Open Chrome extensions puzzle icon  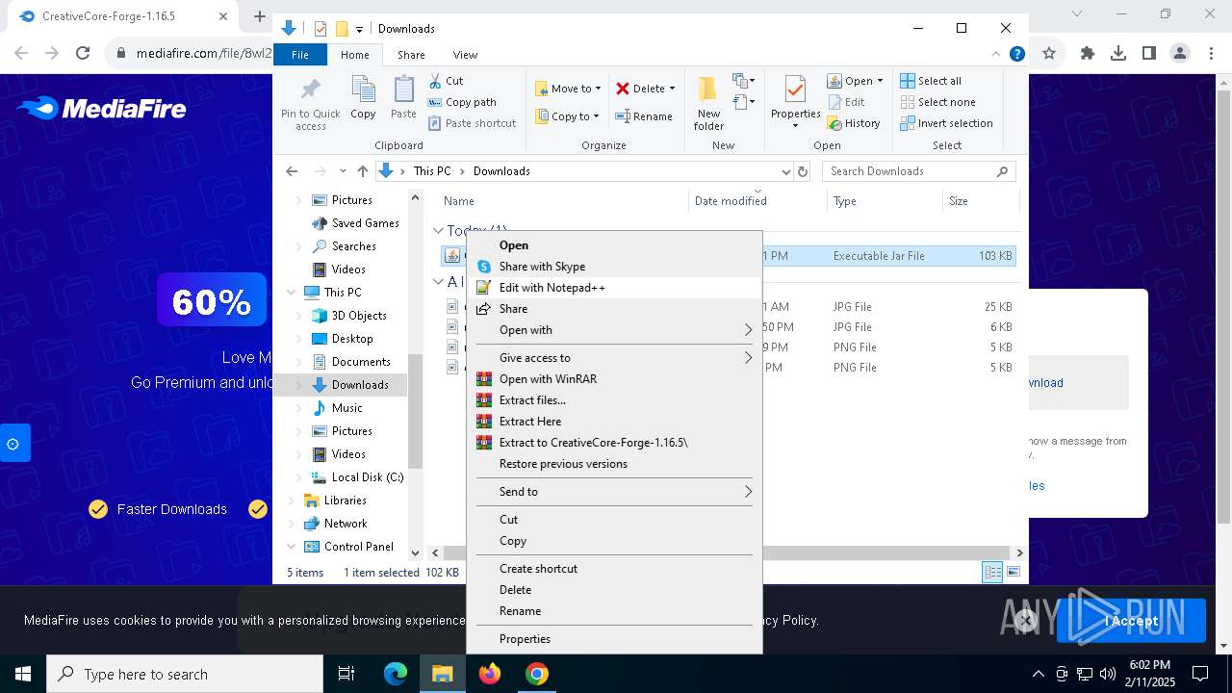click(1088, 54)
